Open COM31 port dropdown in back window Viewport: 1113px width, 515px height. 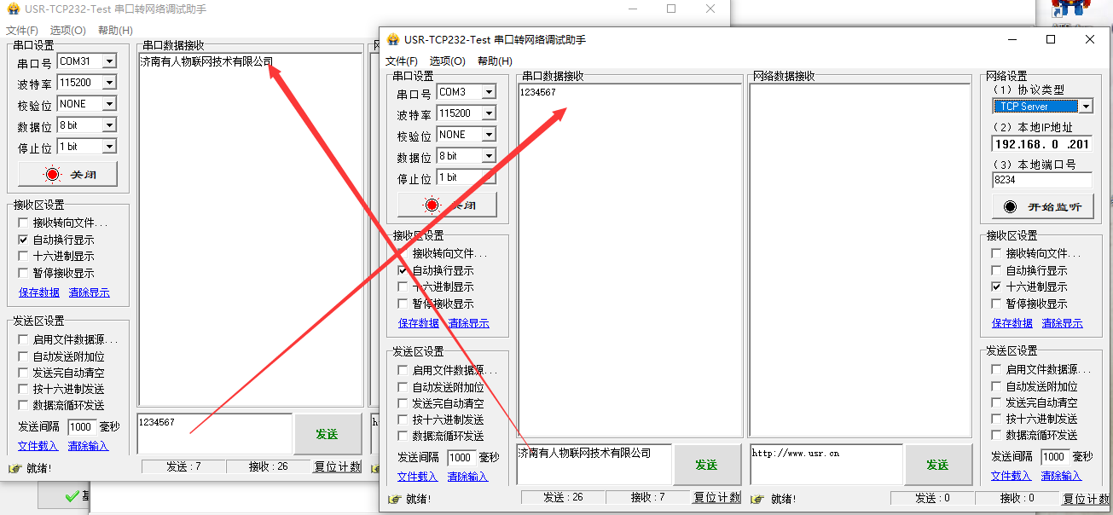[109, 61]
